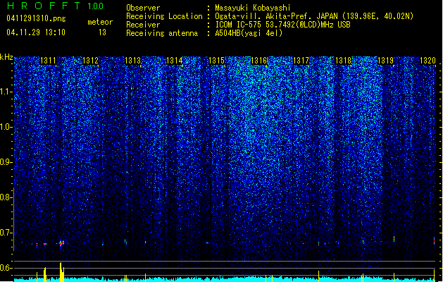Click the red-green echo streak after 1319

[x=394, y=239]
